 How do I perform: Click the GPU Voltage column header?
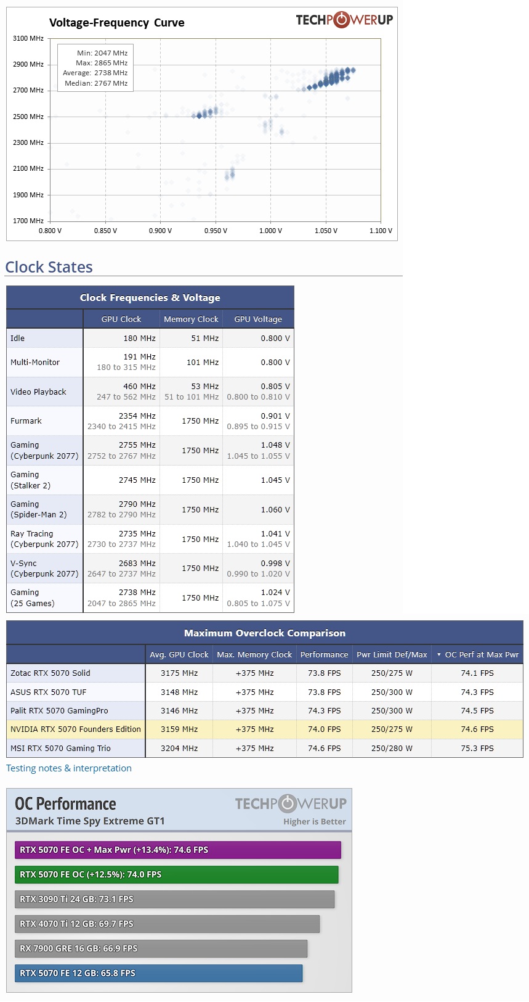tap(258, 319)
